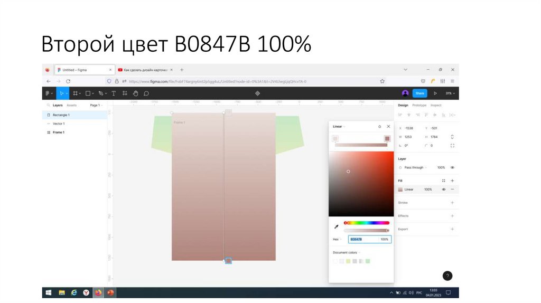Open the Figma help question-mark button

tap(447, 276)
